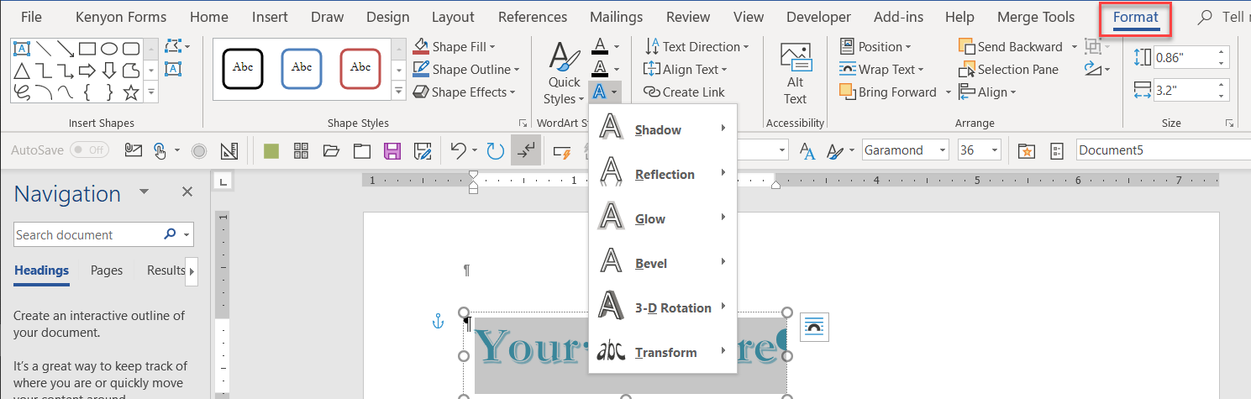Select the straight Line shape
Image resolution: width=1251 pixels, height=399 pixels.
[x=44, y=49]
